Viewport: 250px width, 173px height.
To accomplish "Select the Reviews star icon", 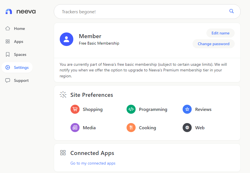I will pyautogui.click(x=187, y=109).
